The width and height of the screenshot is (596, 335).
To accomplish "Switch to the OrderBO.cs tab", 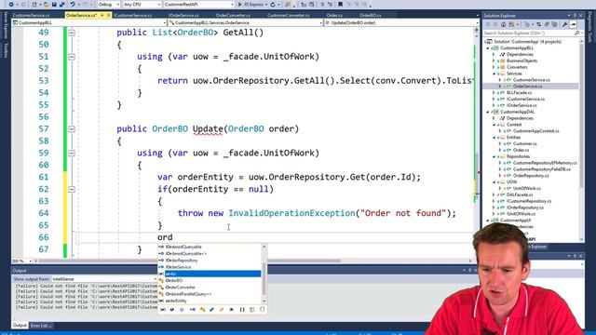I will click(x=371, y=15).
